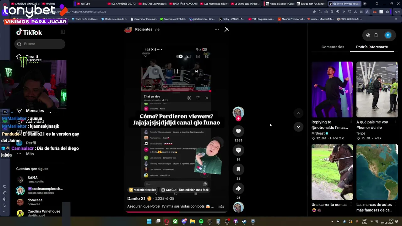Click the TikTok logo
Viewport: 402px width, 226px height.
(29, 32)
